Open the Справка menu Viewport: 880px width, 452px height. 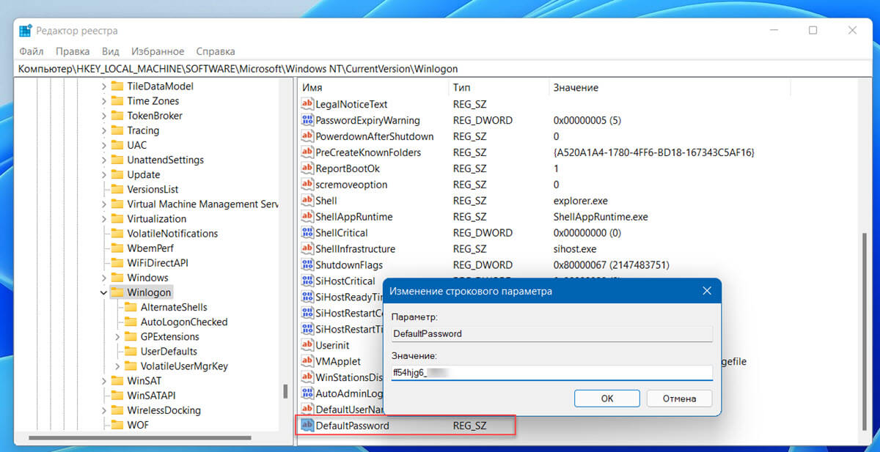pyautogui.click(x=216, y=51)
